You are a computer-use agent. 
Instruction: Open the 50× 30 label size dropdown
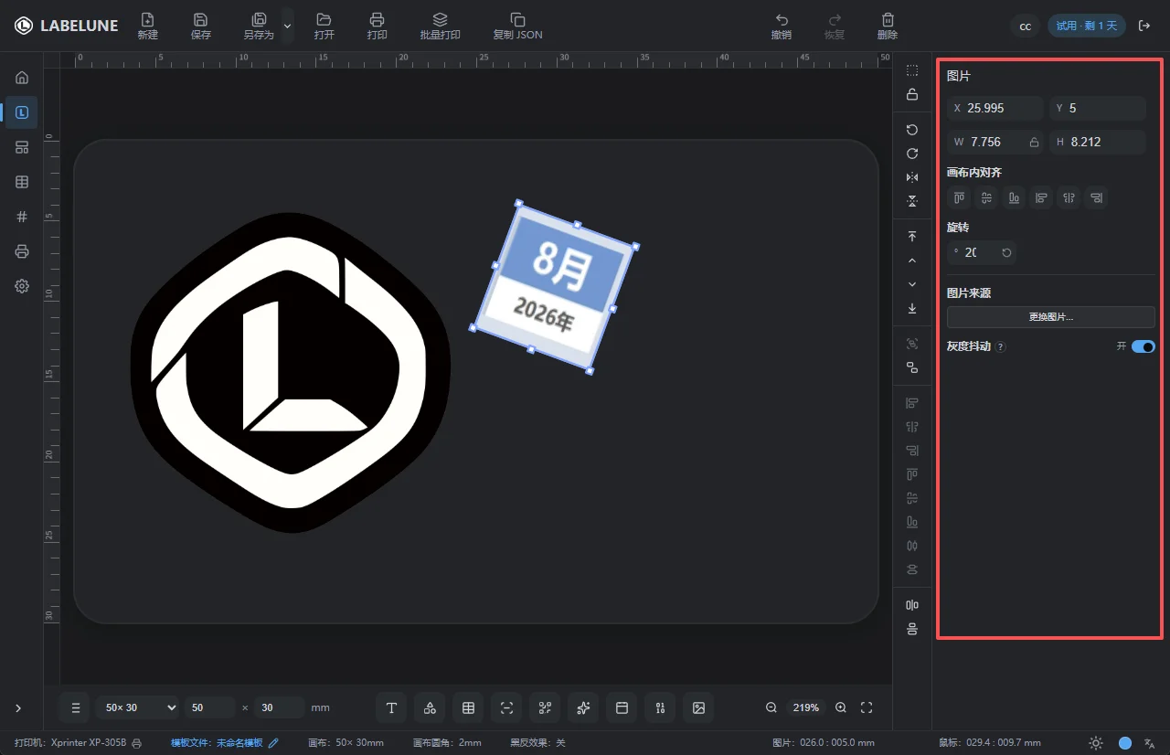pos(137,707)
